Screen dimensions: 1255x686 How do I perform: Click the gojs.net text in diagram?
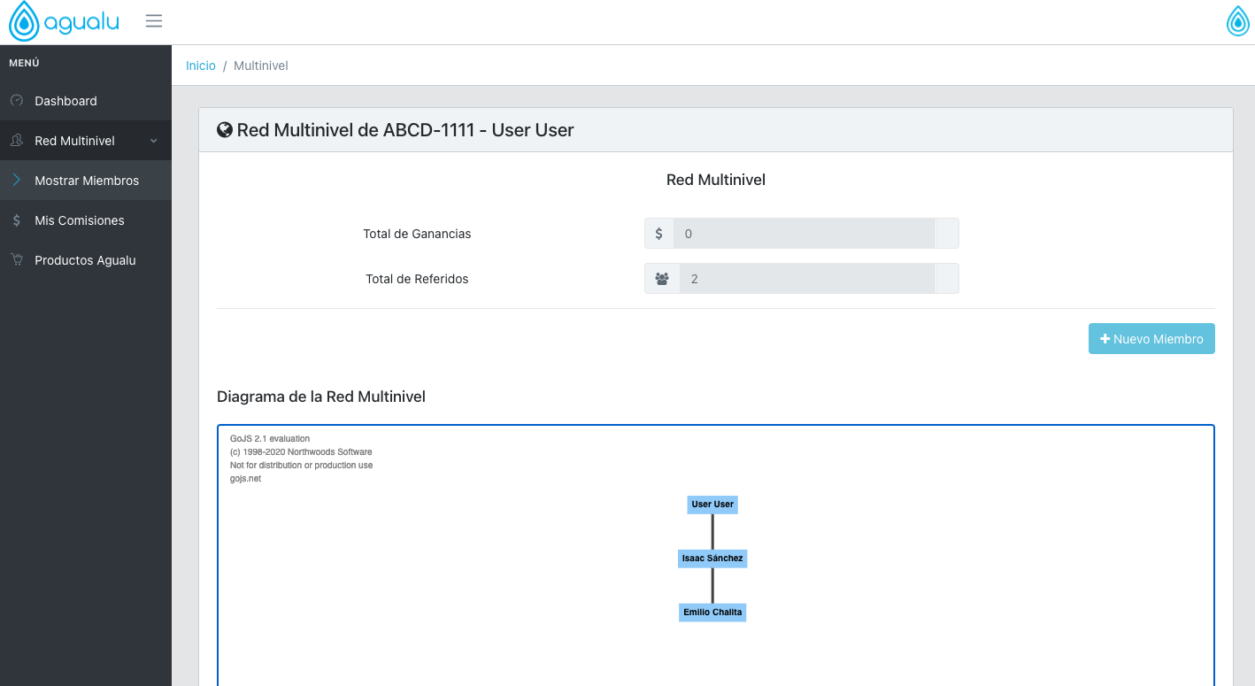point(246,479)
